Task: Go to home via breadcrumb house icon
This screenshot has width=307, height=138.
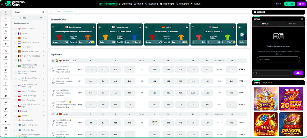Action: [x=51, y=11]
